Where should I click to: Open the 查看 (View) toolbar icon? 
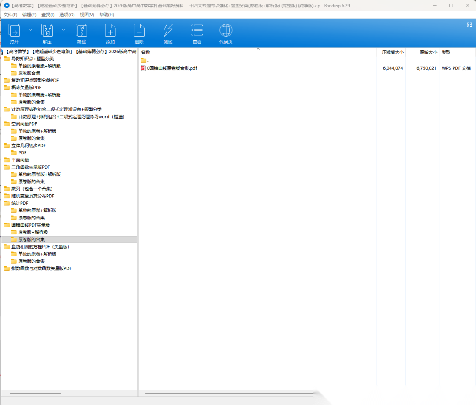[x=197, y=31]
